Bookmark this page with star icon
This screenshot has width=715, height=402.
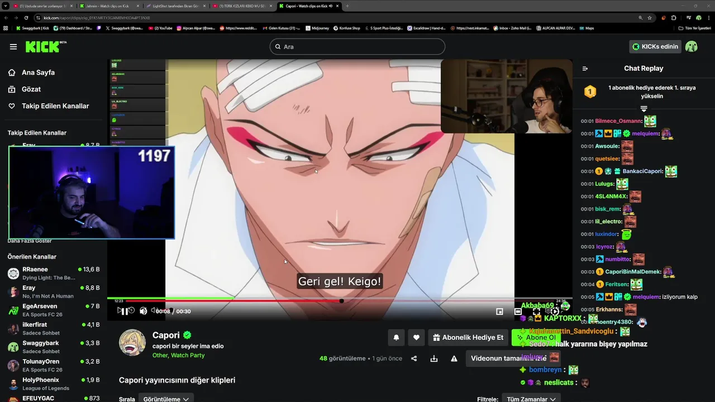pyautogui.click(x=649, y=18)
